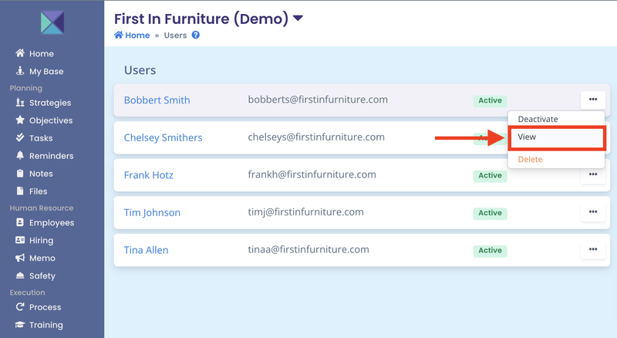Viewport: 617px width, 338px height.
Task: Select Delete from the context menu
Action: click(530, 159)
